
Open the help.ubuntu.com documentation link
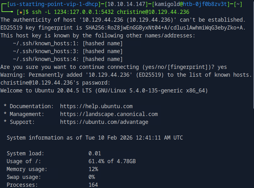pyautogui.click(x=96, y=106)
